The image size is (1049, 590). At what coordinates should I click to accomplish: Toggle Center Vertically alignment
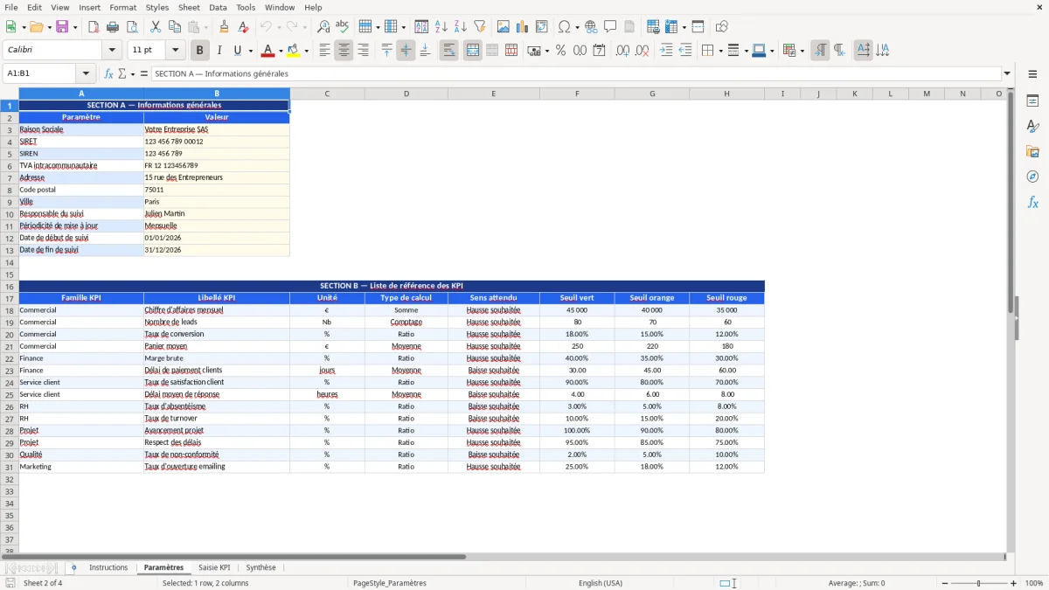pyautogui.click(x=406, y=51)
